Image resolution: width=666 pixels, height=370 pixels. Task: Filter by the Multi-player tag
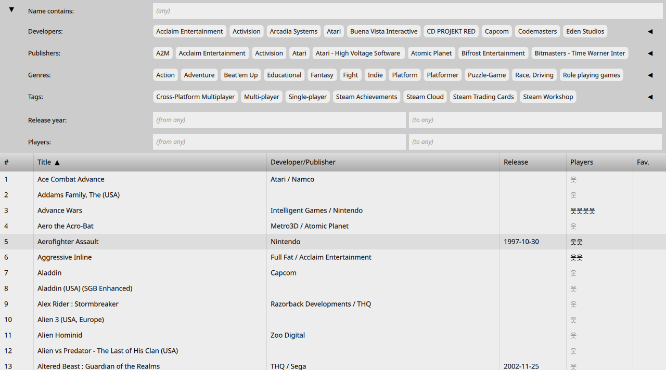(x=262, y=97)
